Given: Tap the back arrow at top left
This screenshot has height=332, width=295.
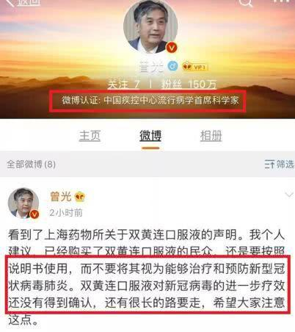Looking at the screenshot, I should point(11,3).
